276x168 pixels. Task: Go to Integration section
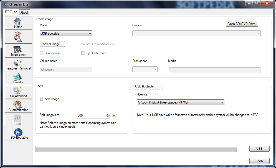[18, 51]
